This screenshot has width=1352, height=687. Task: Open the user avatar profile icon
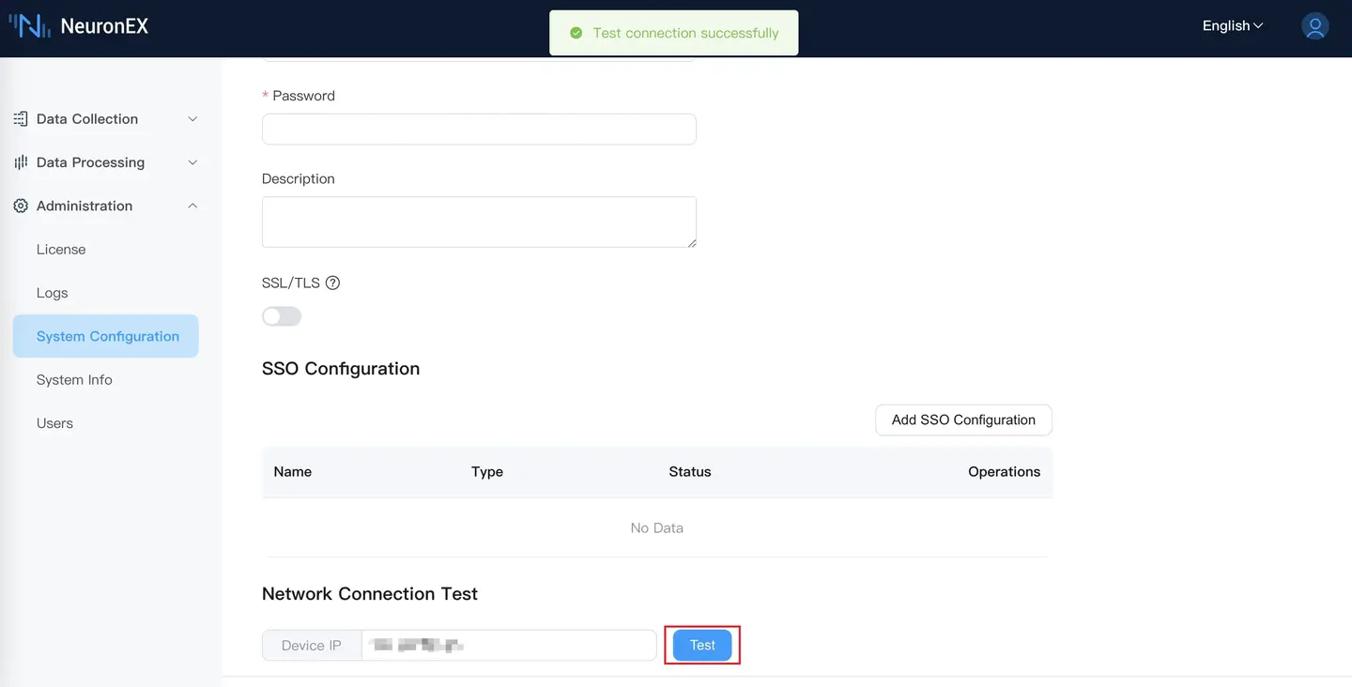1314,26
